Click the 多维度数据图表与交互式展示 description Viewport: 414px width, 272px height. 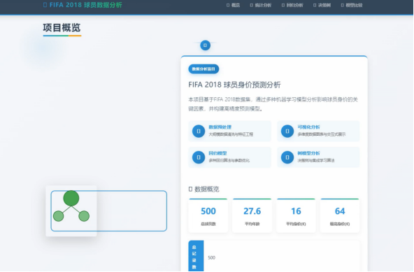[x=321, y=134]
